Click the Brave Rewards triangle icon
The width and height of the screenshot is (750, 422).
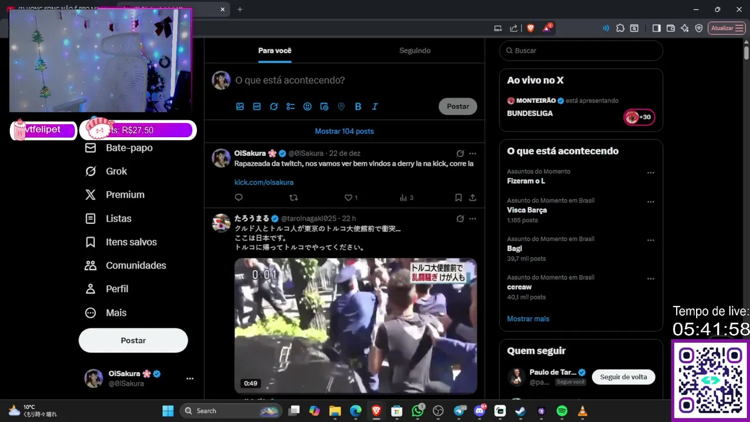pyautogui.click(x=547, y=28)
